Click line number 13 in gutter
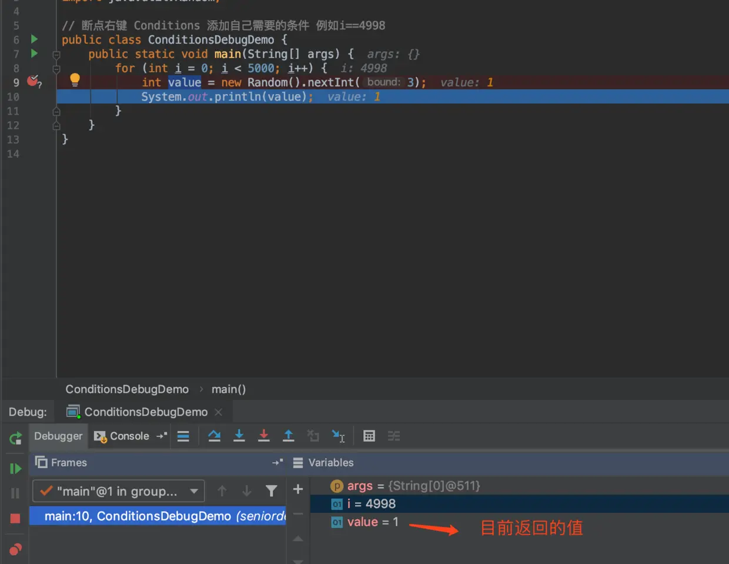Viewport: 729px width, 564px height. tap(13, 139)
